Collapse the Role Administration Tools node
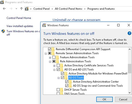This screenshot has width=132, height=104. click(x=50, y=62)
